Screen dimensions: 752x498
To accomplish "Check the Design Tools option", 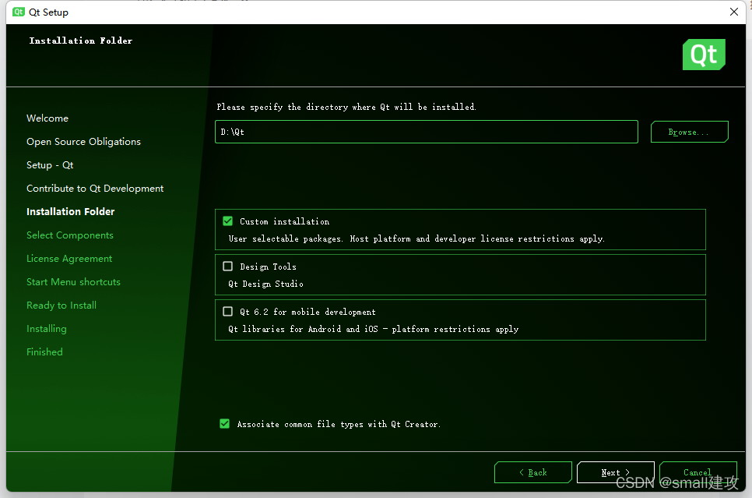I will 228,266.
